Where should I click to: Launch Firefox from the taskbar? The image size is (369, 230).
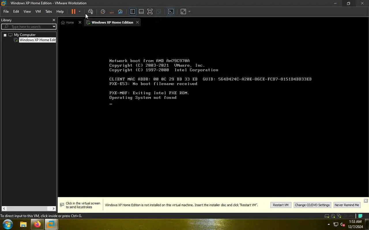[37, 224]
